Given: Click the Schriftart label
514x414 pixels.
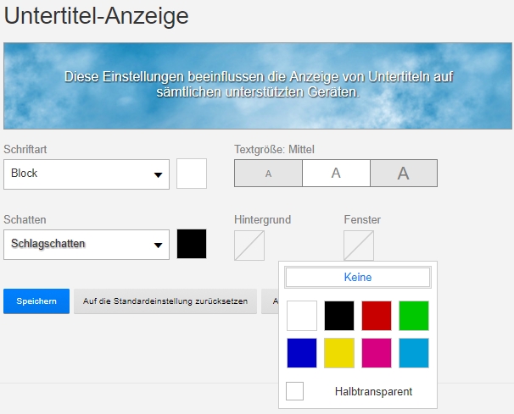Looking at the screenshot, I should pyautogui.click(x=25, y=150).
